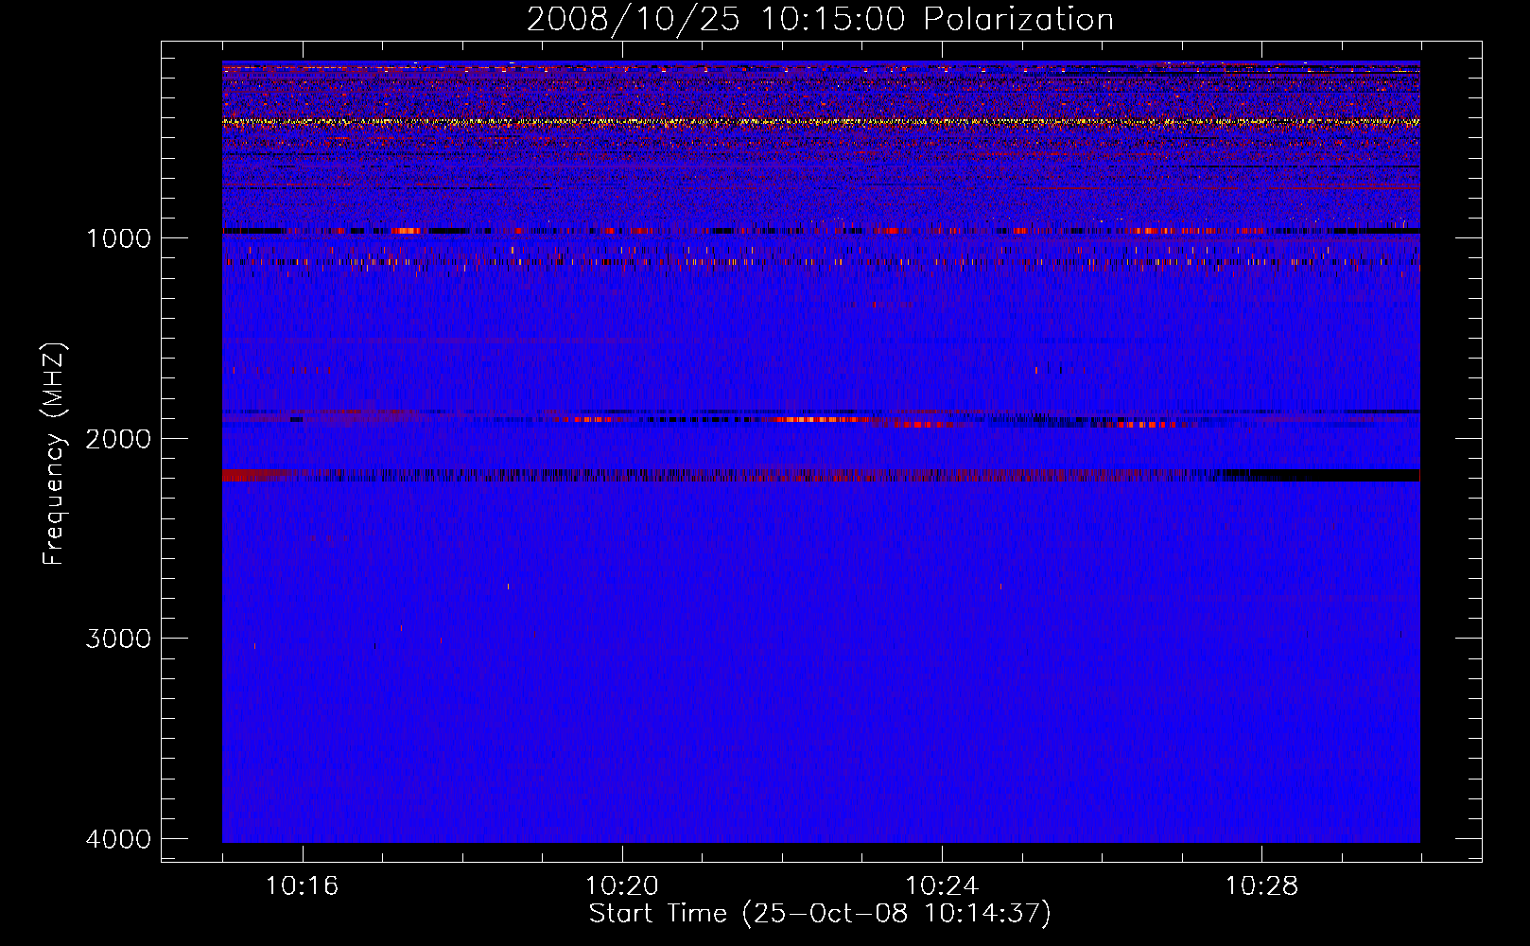This screenshot has width=1530, height=946.
Task: Click the 'Start Time (25-Oct-08 10:14:37)' label
Action: tap(820, 914)
